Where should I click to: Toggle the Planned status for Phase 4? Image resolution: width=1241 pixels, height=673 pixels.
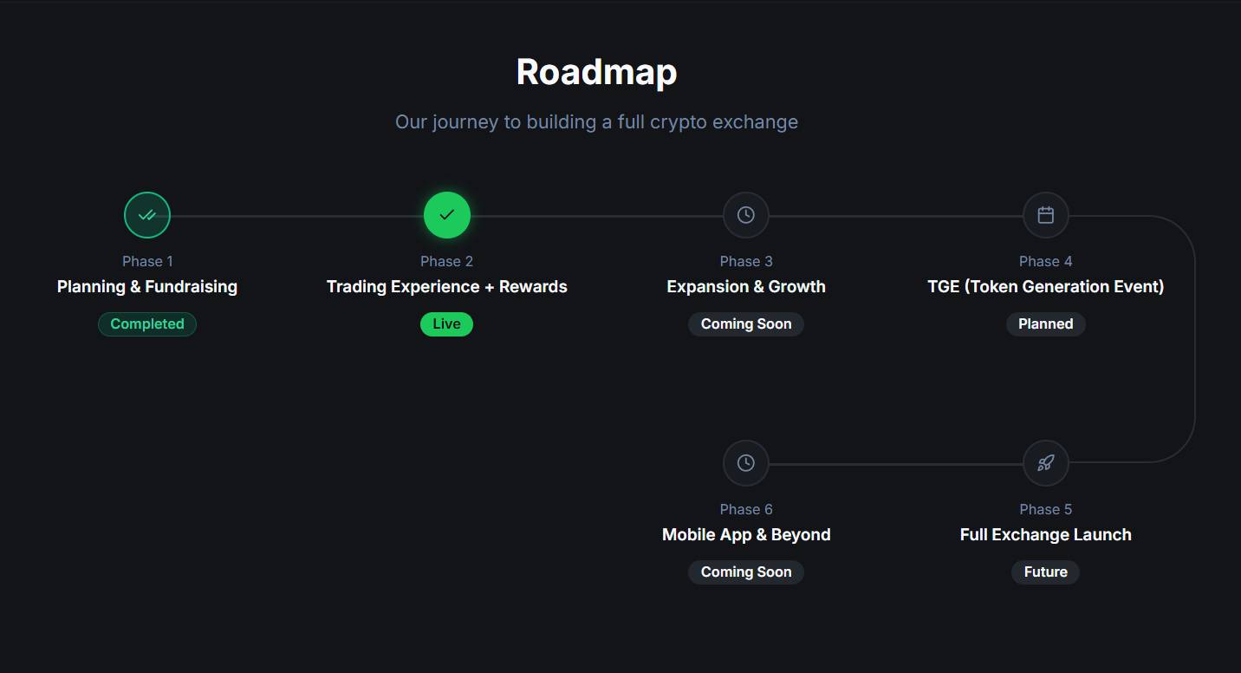(1045, 323)
